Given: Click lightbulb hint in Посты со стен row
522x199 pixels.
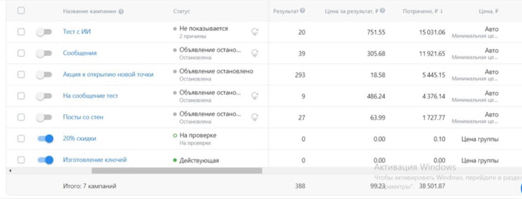Looking at the screenshot, I should (x=255, y=117).
